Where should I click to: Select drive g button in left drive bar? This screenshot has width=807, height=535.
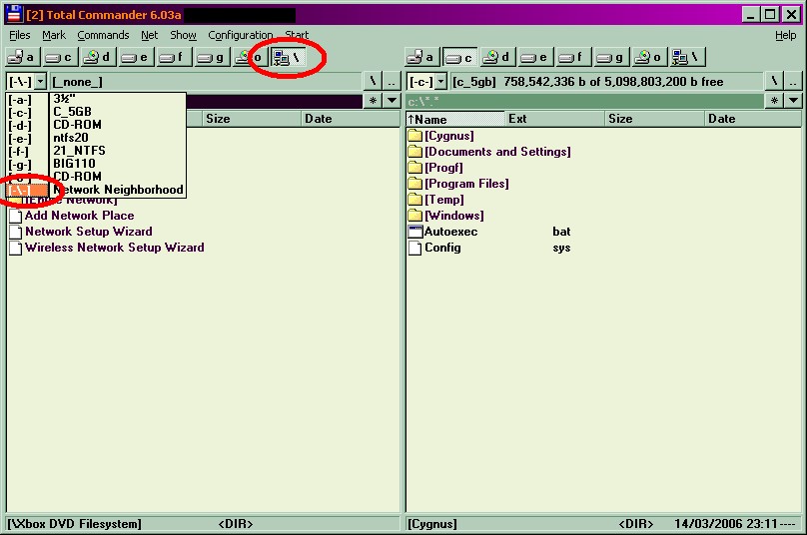tap(212, 57)
